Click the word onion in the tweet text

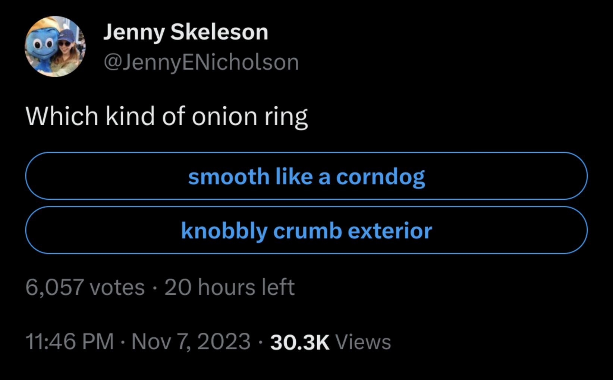224,116
